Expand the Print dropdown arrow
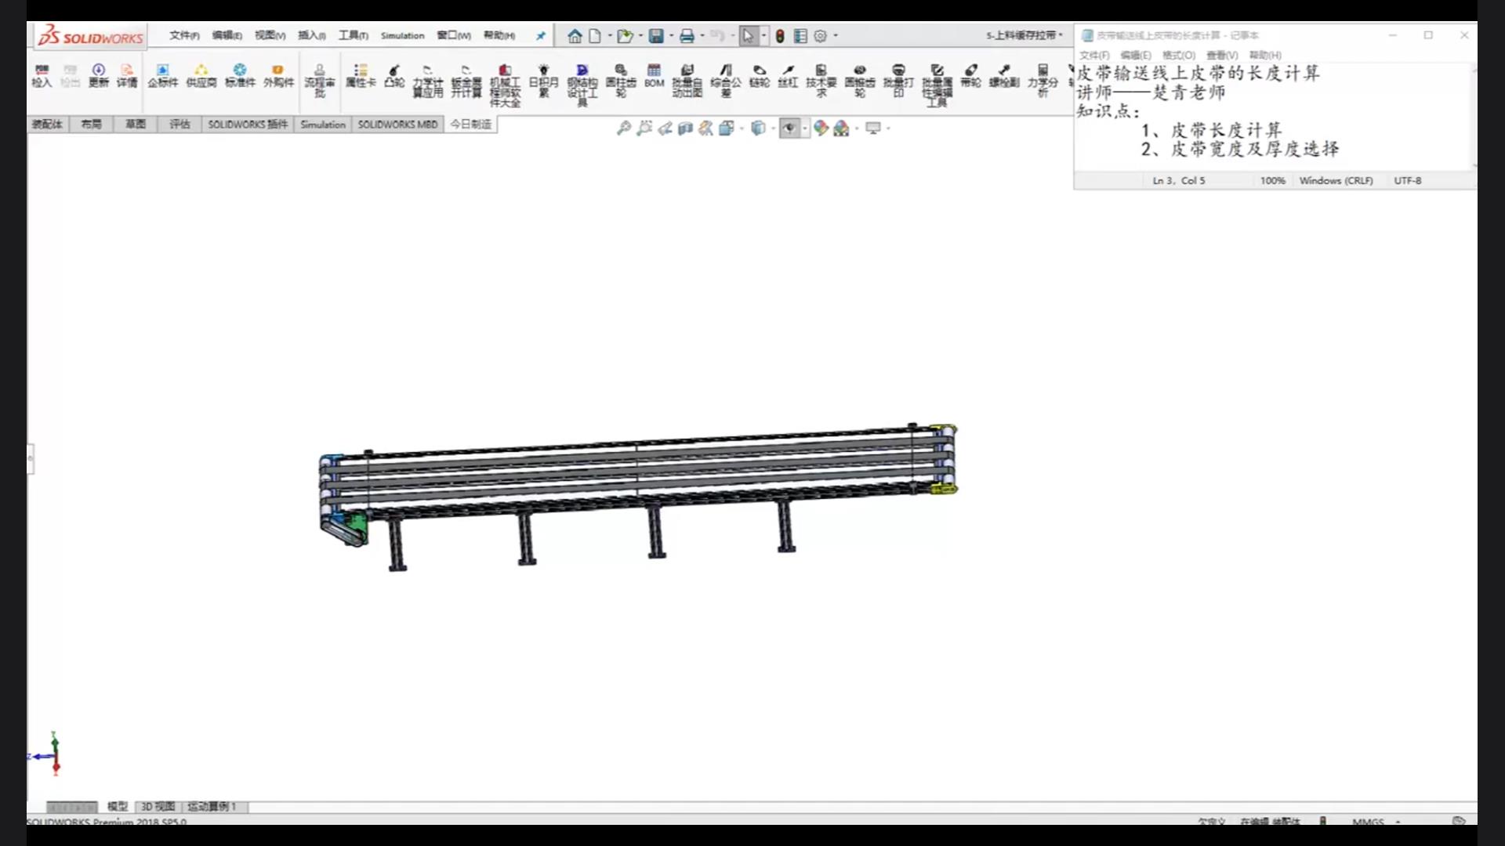 click(x=702, y=36)
